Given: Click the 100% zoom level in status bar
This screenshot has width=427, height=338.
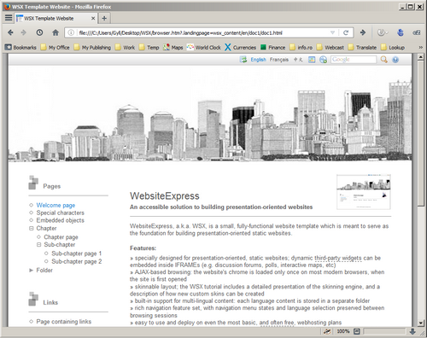Looking at the screenshot, I should coord(343,331).
